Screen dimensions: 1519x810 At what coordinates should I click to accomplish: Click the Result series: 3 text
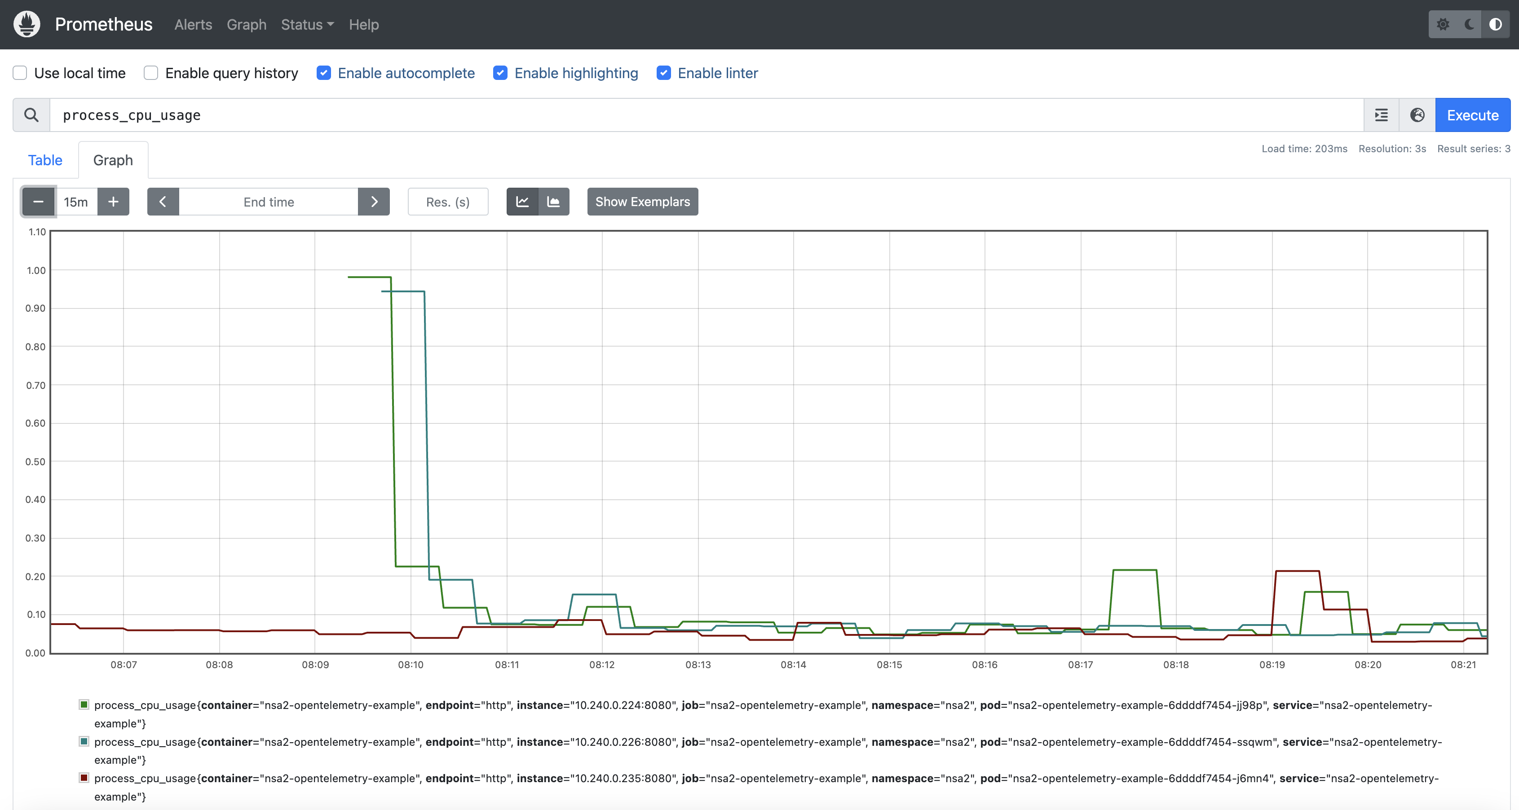point(1474,149)
